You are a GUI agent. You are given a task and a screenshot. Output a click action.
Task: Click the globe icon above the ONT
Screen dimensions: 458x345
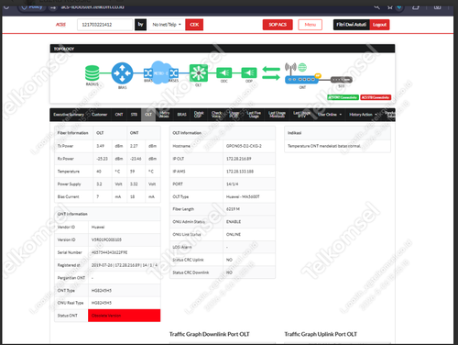coord(302,67)
